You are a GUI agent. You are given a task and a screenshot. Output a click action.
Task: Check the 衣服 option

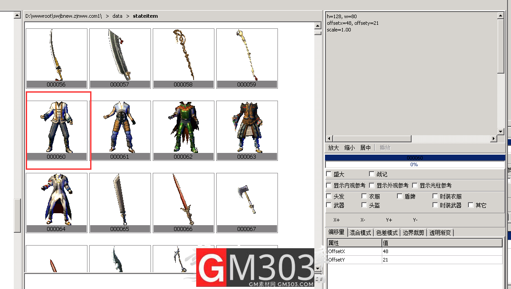364,196
